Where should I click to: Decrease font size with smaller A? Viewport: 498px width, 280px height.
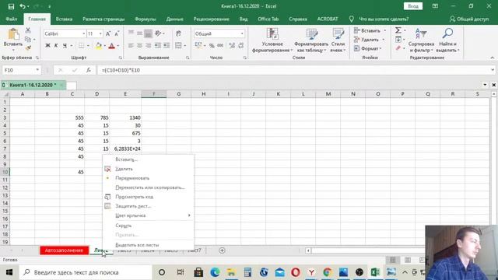click(x=117, y=33)
